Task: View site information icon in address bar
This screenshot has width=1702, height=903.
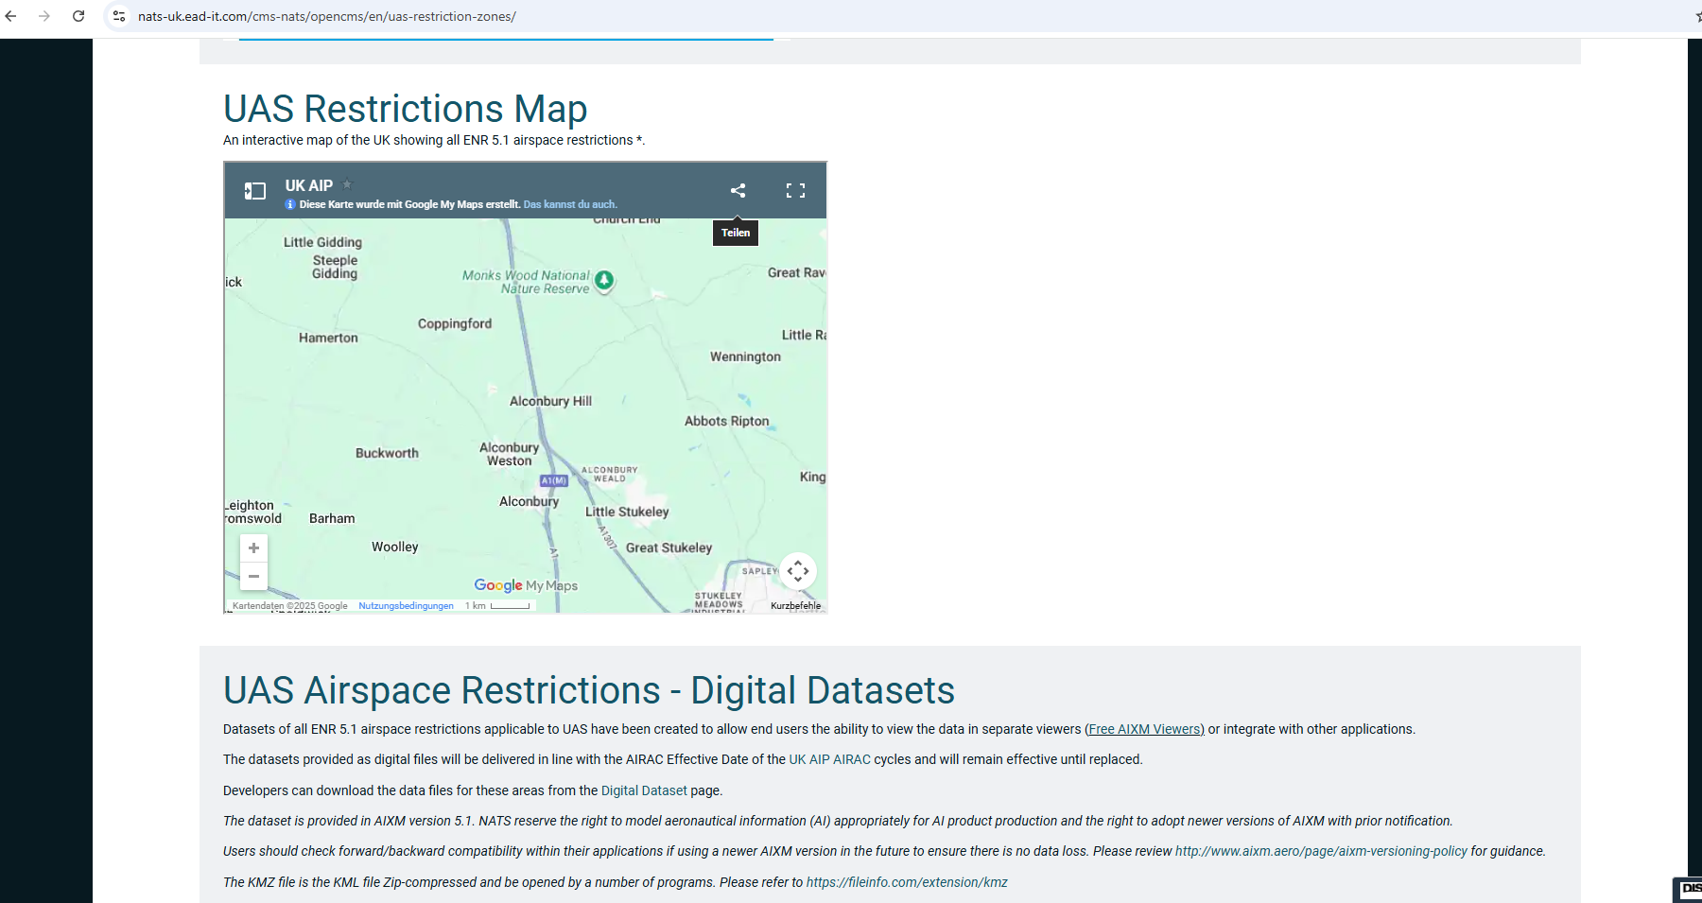Action: (x=119, y=16)
